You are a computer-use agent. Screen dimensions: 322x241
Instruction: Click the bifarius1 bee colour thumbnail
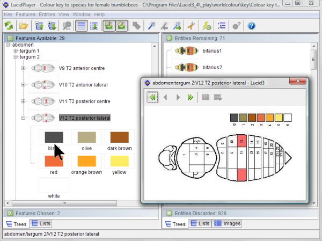pos(186,51)
